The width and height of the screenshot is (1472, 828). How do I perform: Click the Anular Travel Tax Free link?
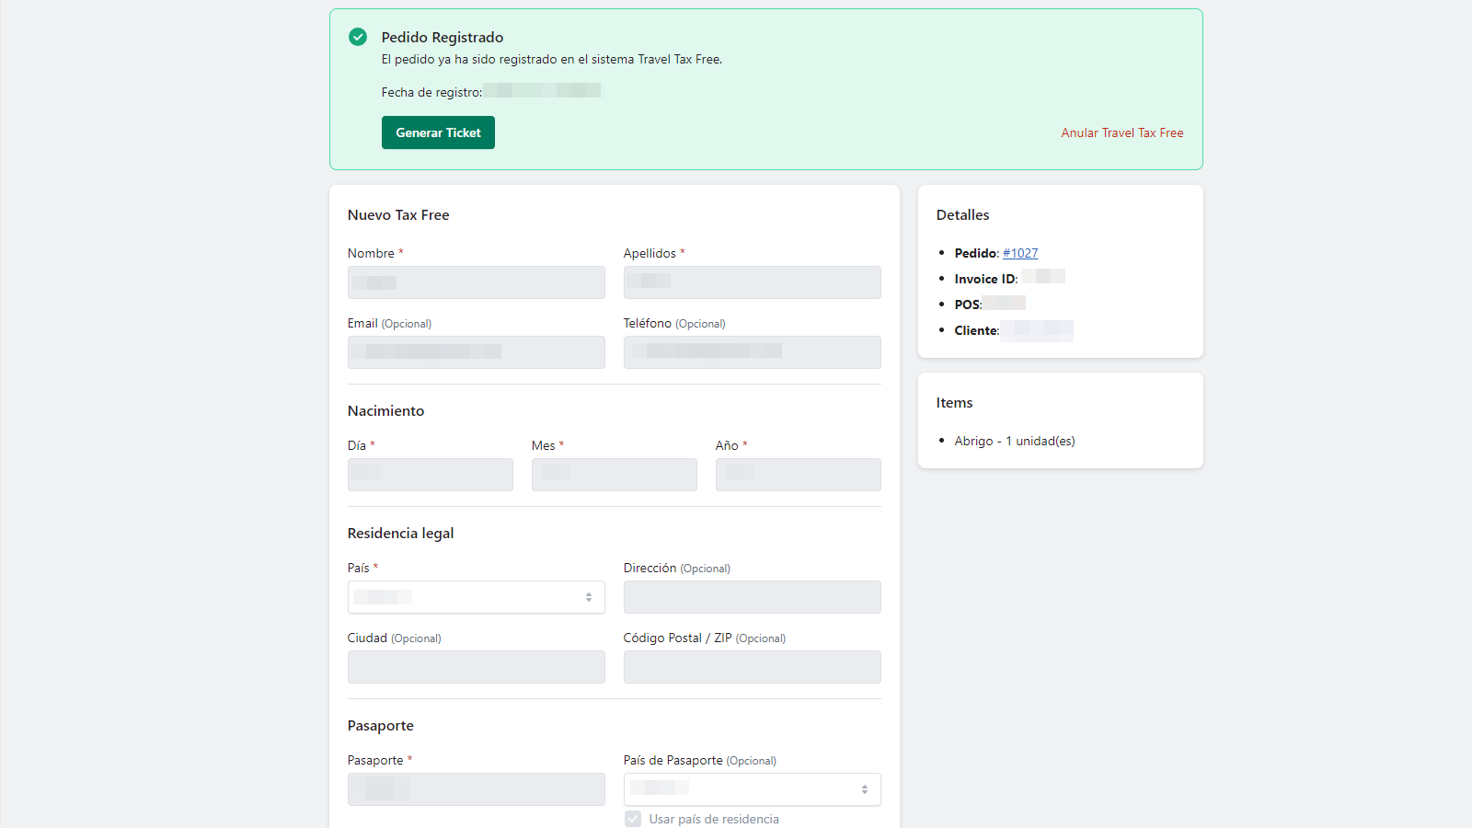pyautogui.click(x=1122, y=132)
